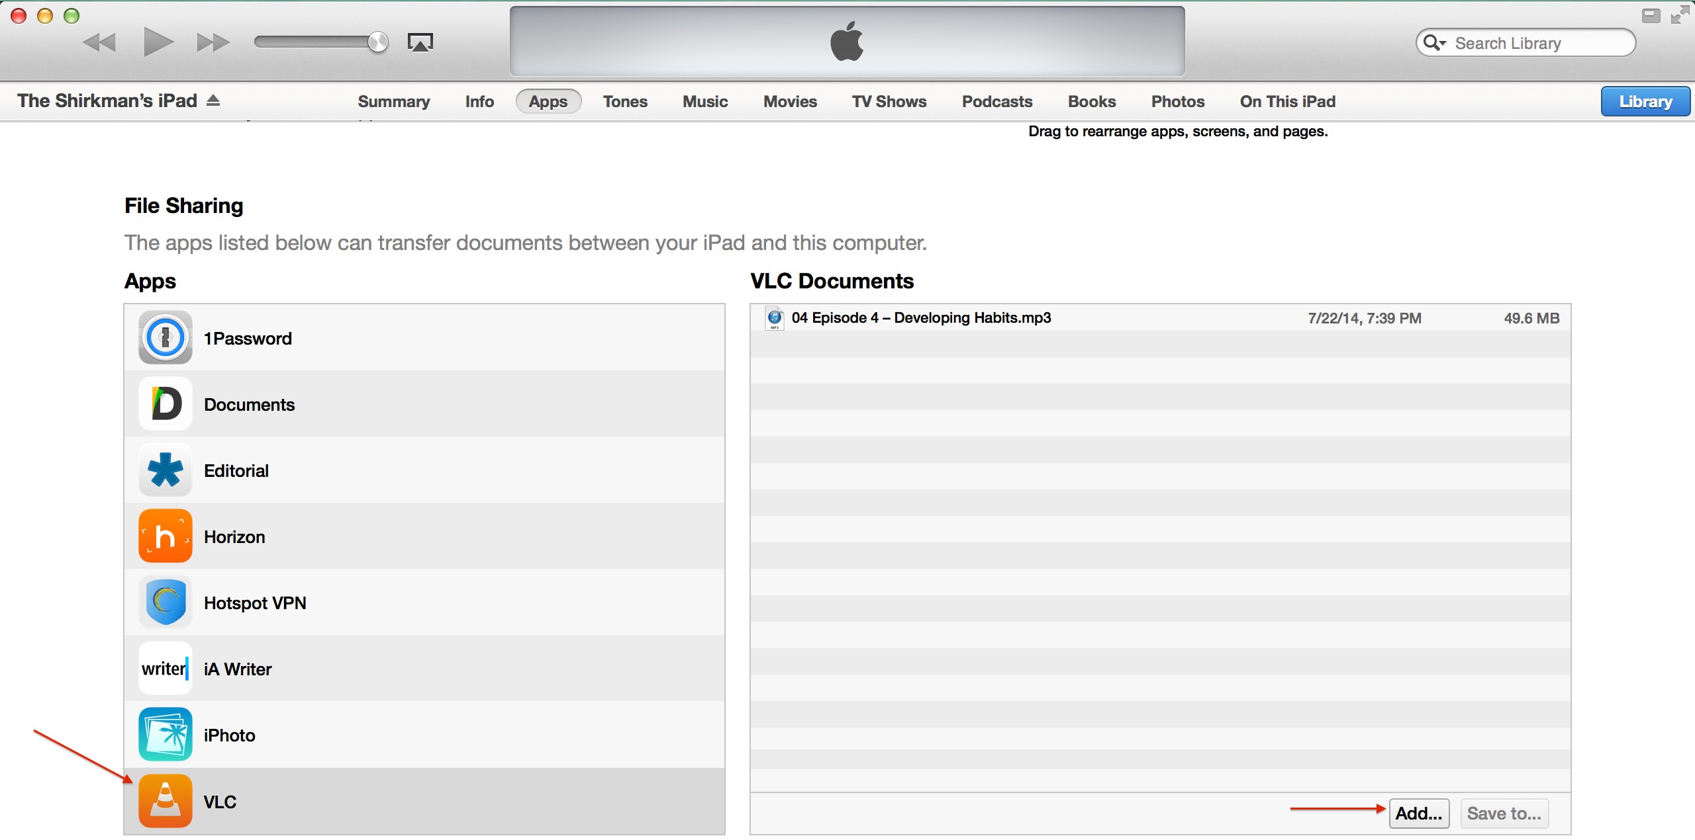Eject The Shirkman's iPad

[x=213, y=101]
